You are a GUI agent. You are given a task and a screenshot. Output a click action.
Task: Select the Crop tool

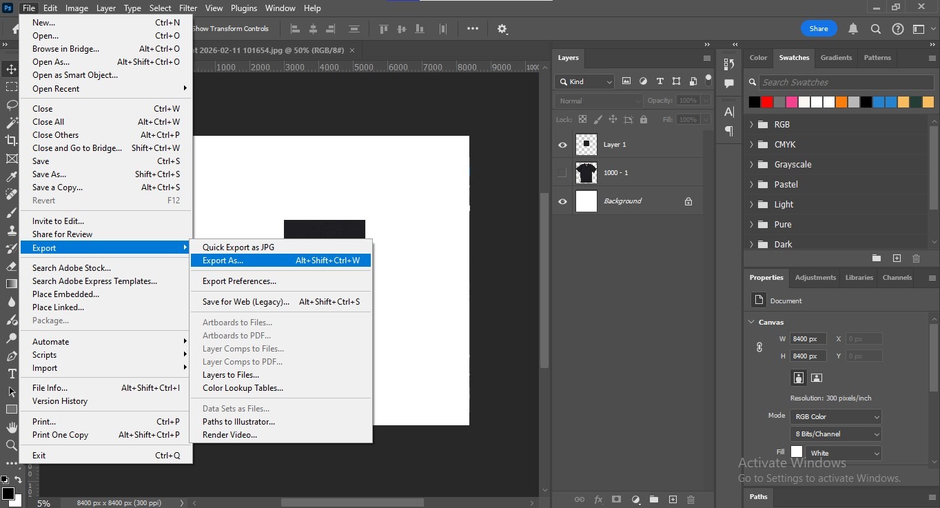pos(12,141)
